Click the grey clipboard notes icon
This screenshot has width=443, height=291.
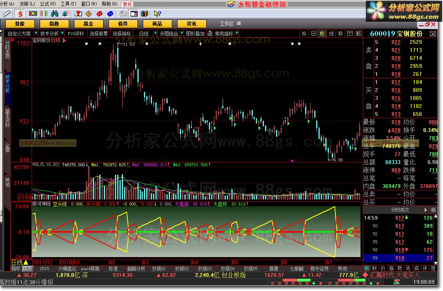tap(123, 13)
